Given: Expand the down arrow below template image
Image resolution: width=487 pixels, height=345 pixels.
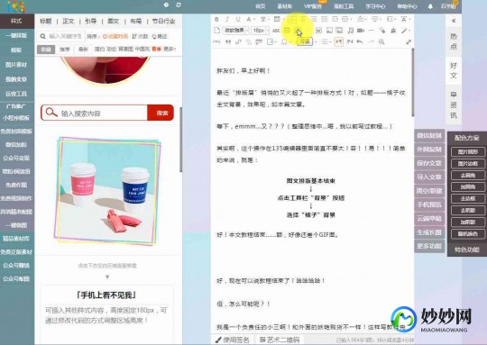Looking at the screenshot, I should [x=107, y=277].
